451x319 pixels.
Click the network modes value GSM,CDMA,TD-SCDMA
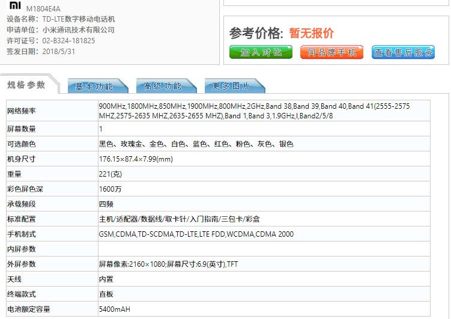[x=196, y=234]
